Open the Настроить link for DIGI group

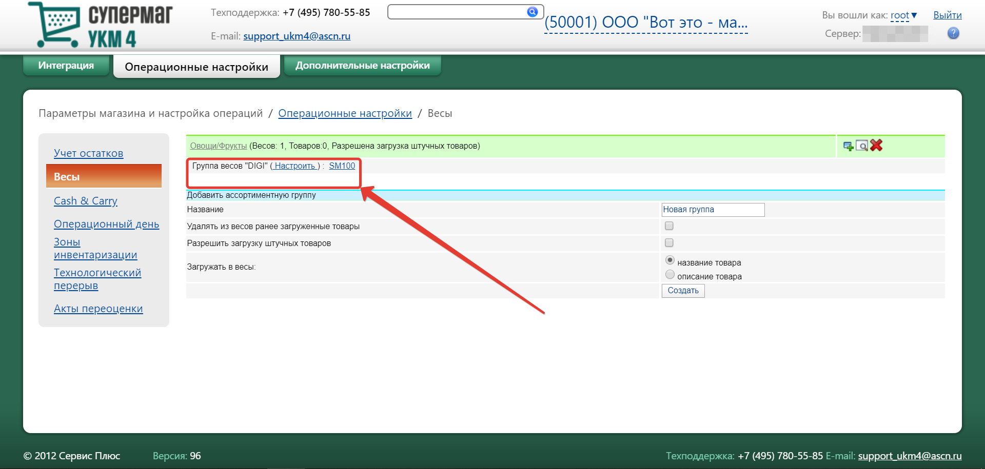pyautogui.click(x=295, y=166)
